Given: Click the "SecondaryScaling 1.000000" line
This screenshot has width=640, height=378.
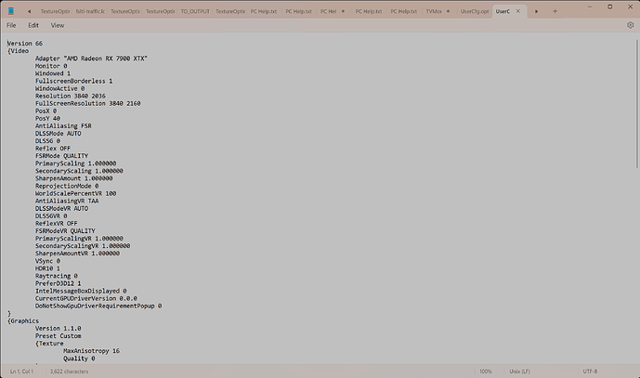Looking at the screenshot, I should point(79,171).
